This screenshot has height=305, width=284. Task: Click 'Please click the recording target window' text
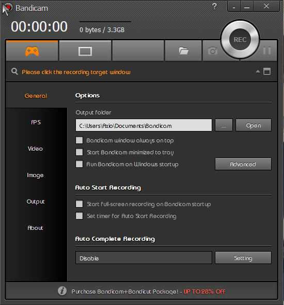tap(76, 72)
